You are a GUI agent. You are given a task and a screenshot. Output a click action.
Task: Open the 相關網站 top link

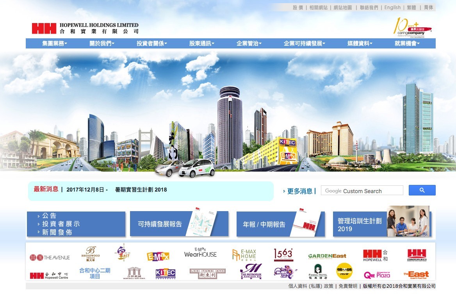319,7
